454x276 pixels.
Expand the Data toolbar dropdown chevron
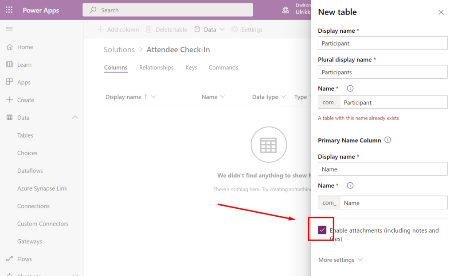coord(222,29)
